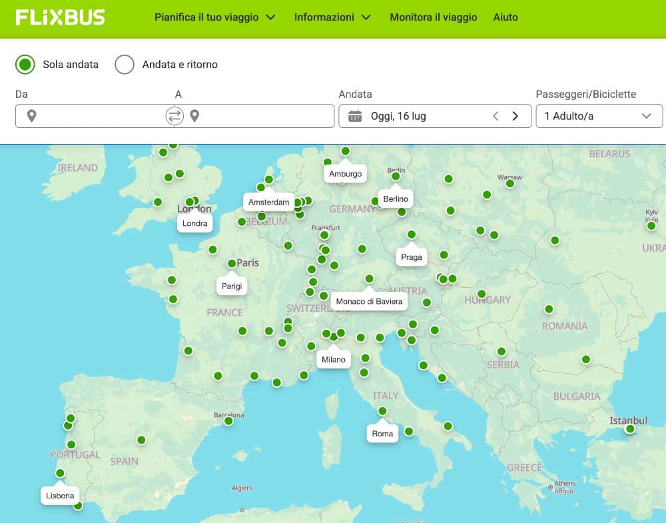Click the green marker above Berlino label
Image resolution: width=666 pixels, height=523 pixels.
396,177
